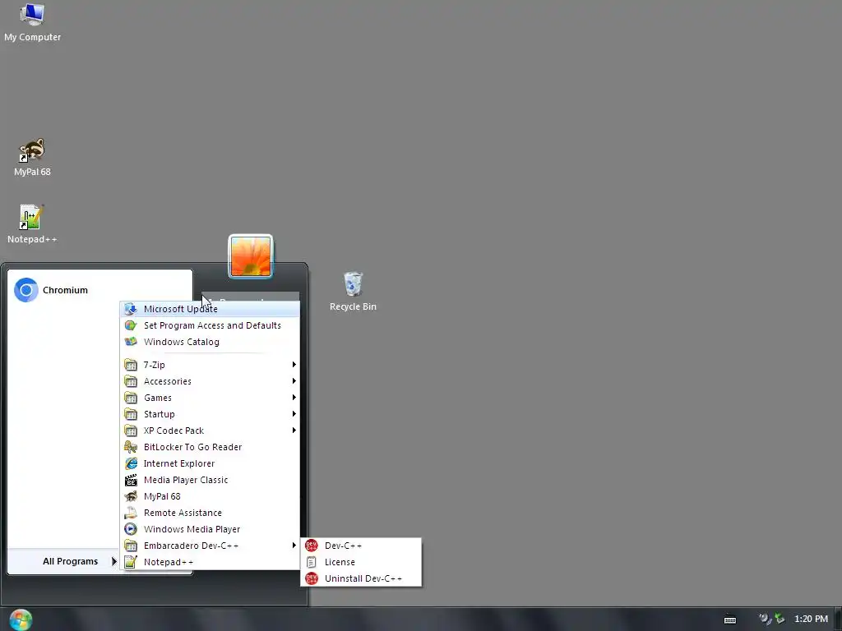Screen dimensions: 842x631
Task: Click the Windows Catalog icon
Action: pos(131,342)
